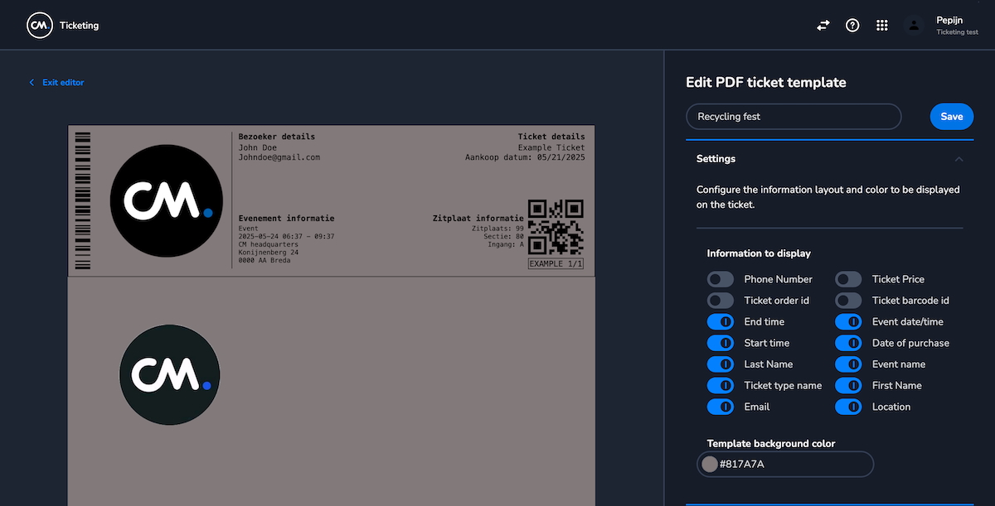The image size is (995, 506).
Task: Click the lower CM logo in the preview
Action: [170, 374]
